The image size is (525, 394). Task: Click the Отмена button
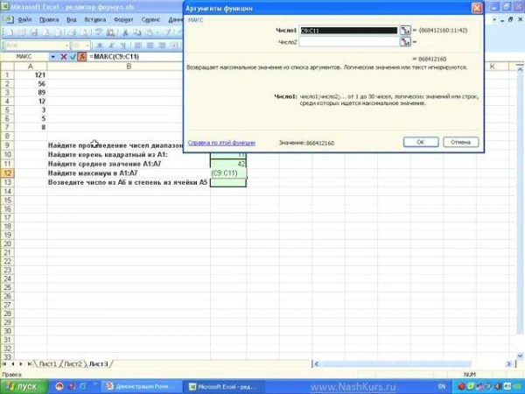[460, 141]
